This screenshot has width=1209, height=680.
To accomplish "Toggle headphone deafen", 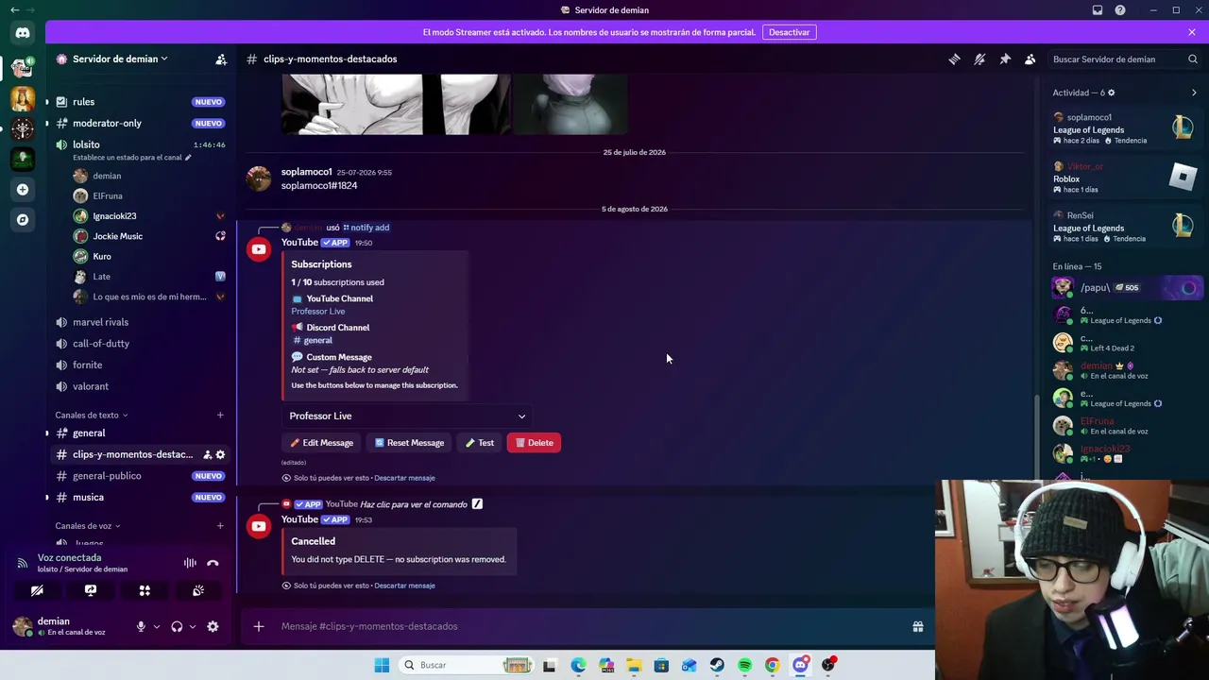I will click(177, 626).
